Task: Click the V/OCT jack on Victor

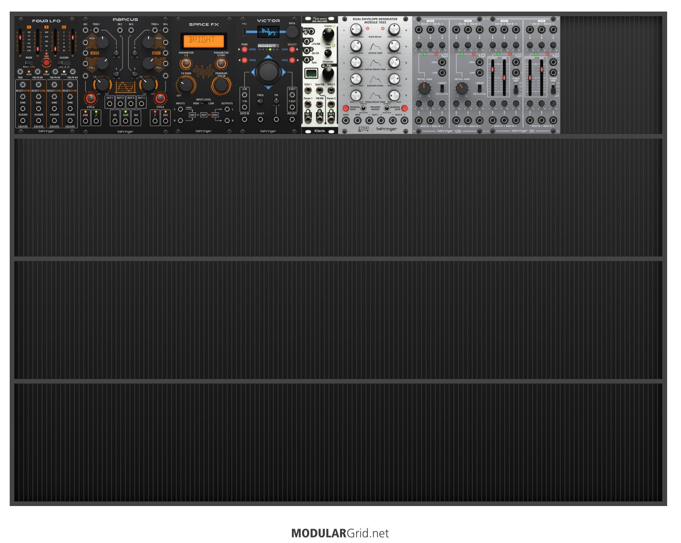Action: coord(260,120)
